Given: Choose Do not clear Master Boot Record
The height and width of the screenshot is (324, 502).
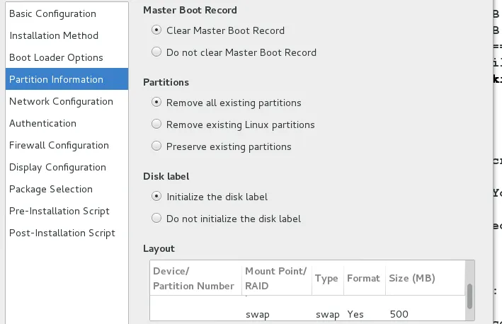Looking at the screenshot, I should [156, 52].
